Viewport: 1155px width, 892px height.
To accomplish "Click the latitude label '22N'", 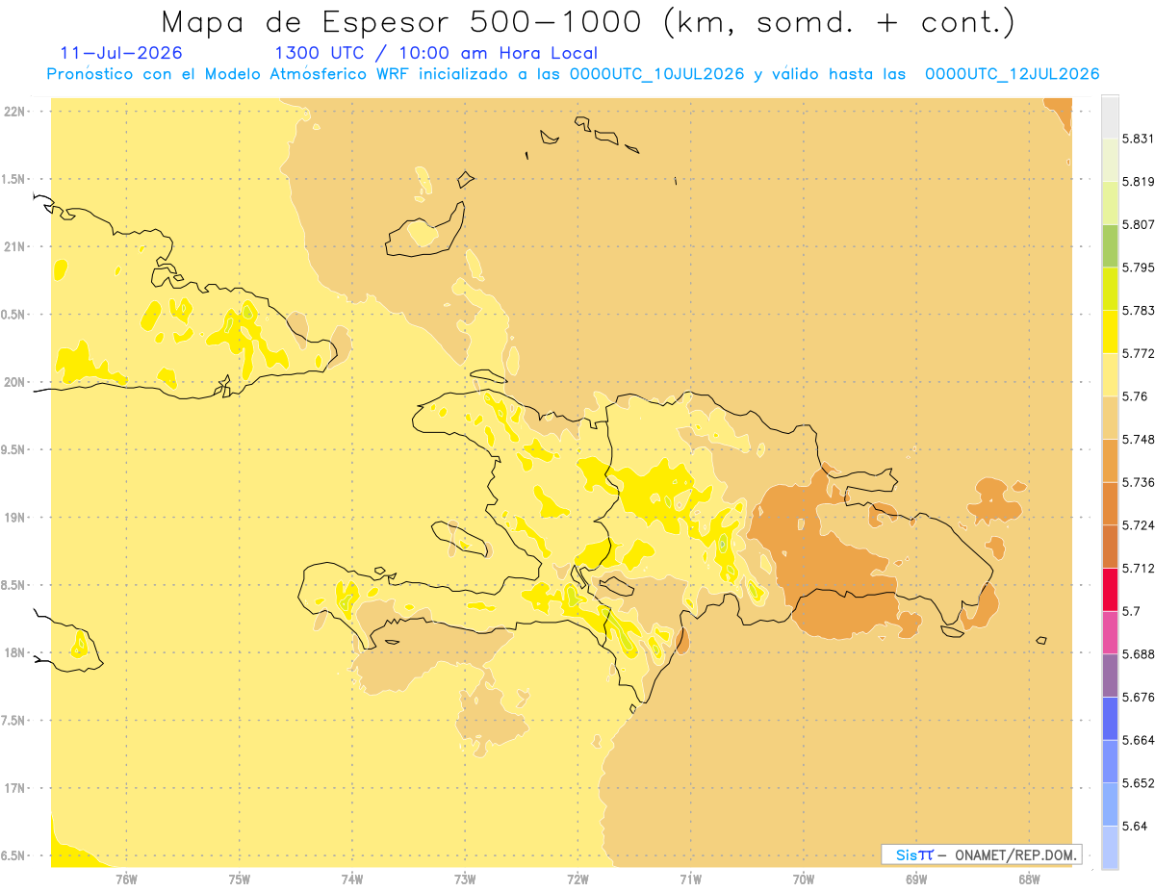I will coord(13,112).
